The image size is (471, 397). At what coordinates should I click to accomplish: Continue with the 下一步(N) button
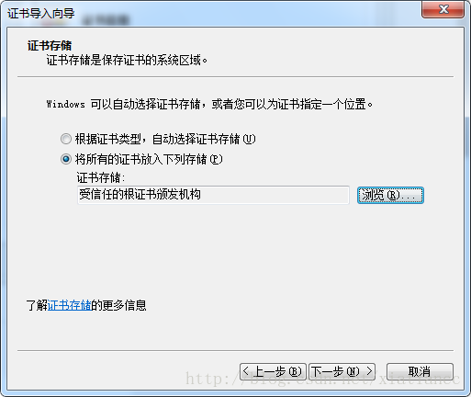342,371
